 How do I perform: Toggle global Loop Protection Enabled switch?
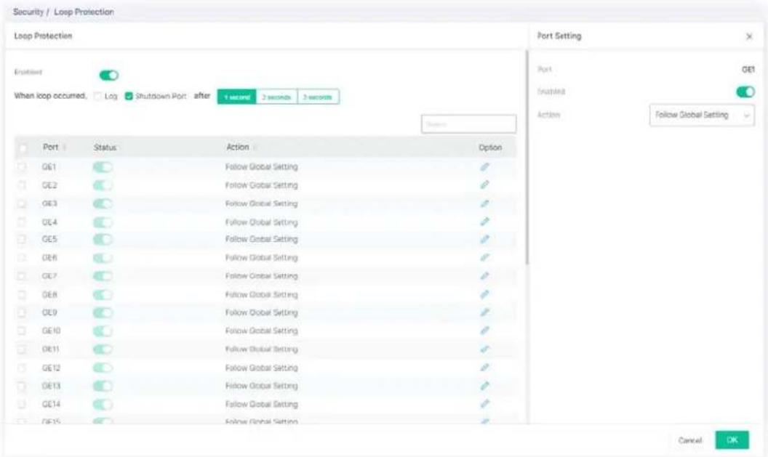click(x=109, y=76)
